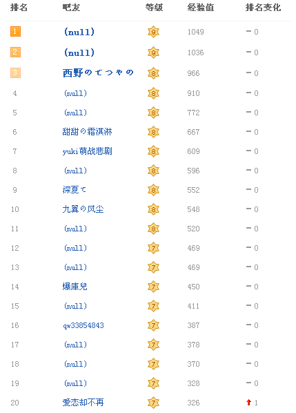This screenshot has height=413, width=296.
Task: Open user 西野のてつやの profile
Action: tap(98, 73)
